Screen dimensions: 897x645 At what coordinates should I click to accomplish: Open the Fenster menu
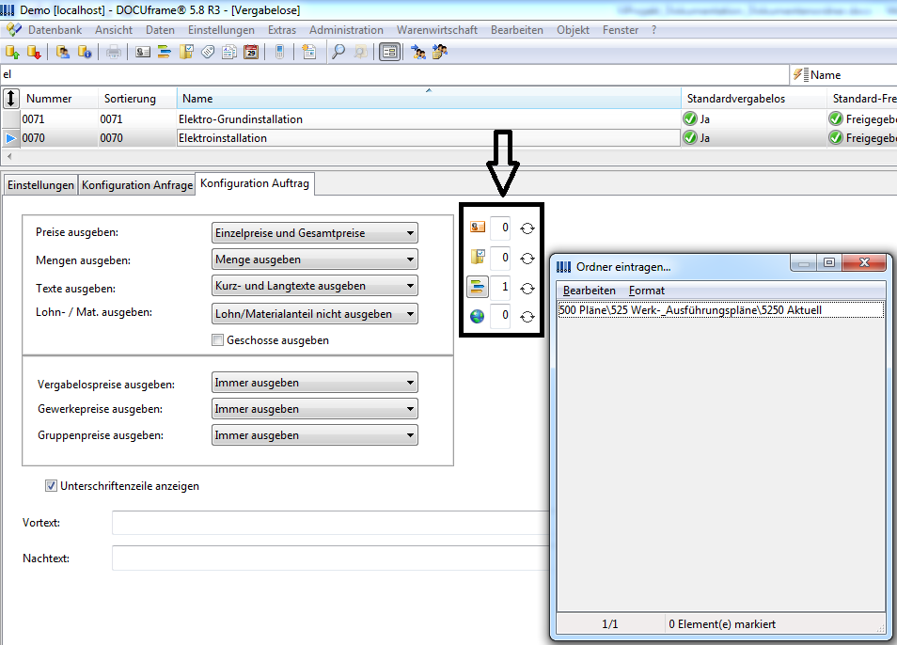pyautogui.click(x=621, y=30)
